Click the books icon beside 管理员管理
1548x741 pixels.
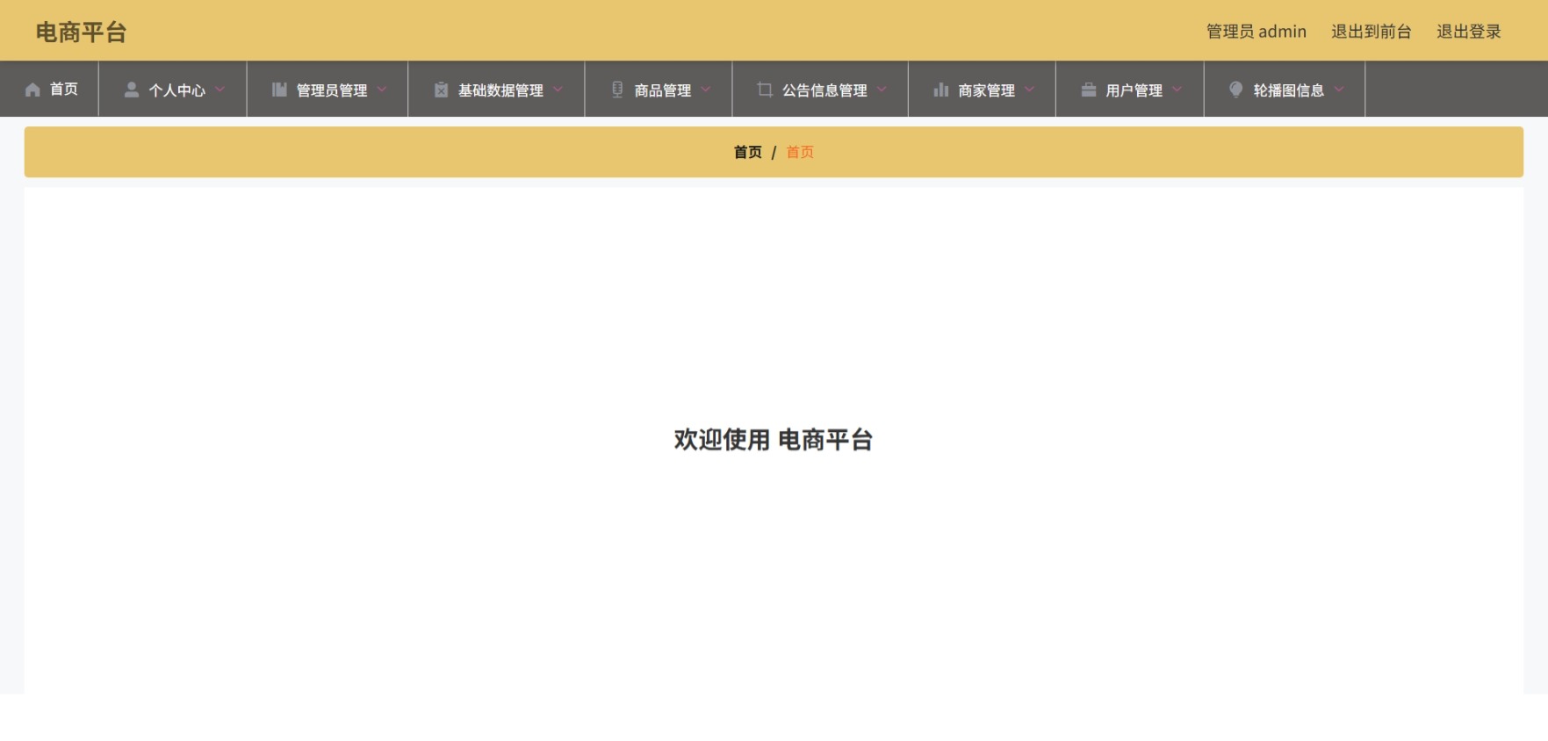point(279,90)
